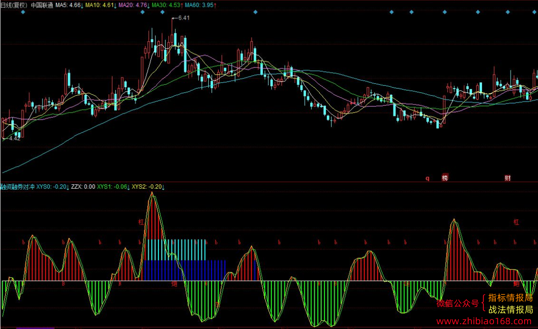The height and width of the screenshot is (329, 538).
Task: Select the leftmost blue diamond event marker
Action: 23,12
